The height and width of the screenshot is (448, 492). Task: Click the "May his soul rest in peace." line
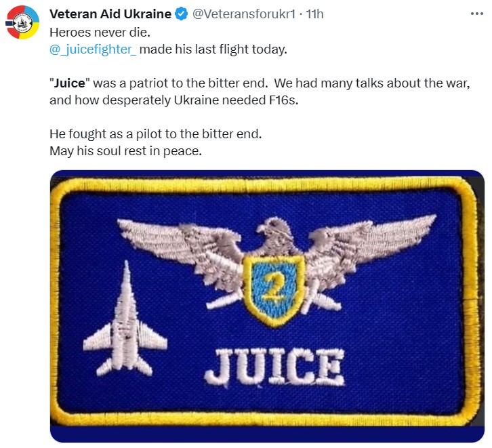(x=125, y=150)
